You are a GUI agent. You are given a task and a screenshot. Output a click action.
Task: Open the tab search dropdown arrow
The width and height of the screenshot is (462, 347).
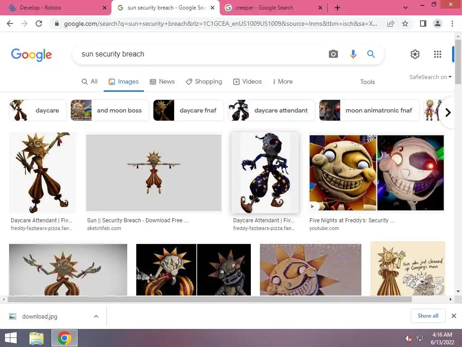[x=406, y=8]
